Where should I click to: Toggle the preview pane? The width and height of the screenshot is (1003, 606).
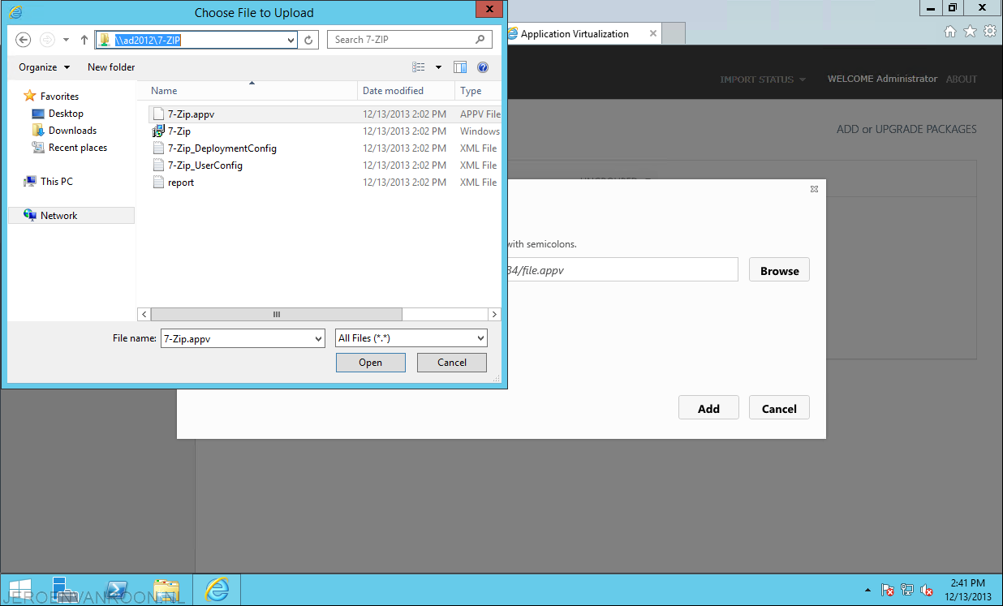[460, 67]
